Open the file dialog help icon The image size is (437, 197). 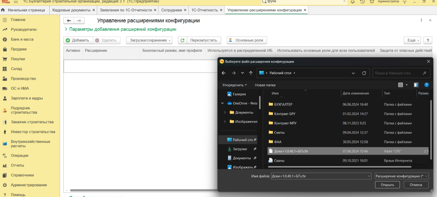tap(426, 85)
